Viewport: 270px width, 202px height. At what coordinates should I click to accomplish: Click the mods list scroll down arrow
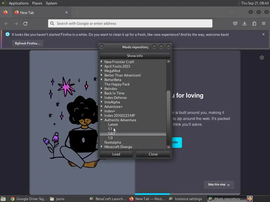(168, 147)
